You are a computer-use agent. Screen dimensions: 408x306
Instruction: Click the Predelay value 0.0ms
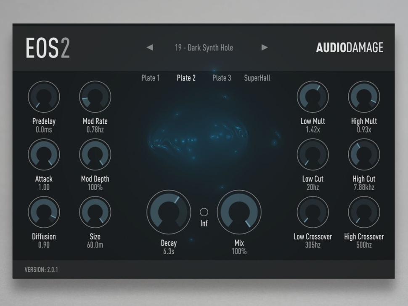44,130
